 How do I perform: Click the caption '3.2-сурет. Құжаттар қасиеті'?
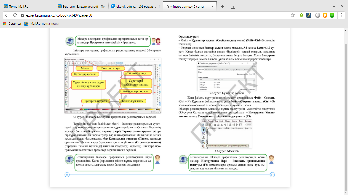(226, 93)
